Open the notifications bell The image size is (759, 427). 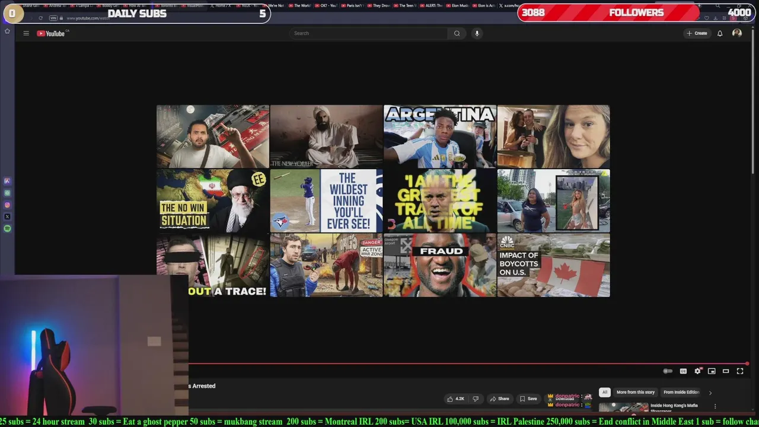coord(720,33)
